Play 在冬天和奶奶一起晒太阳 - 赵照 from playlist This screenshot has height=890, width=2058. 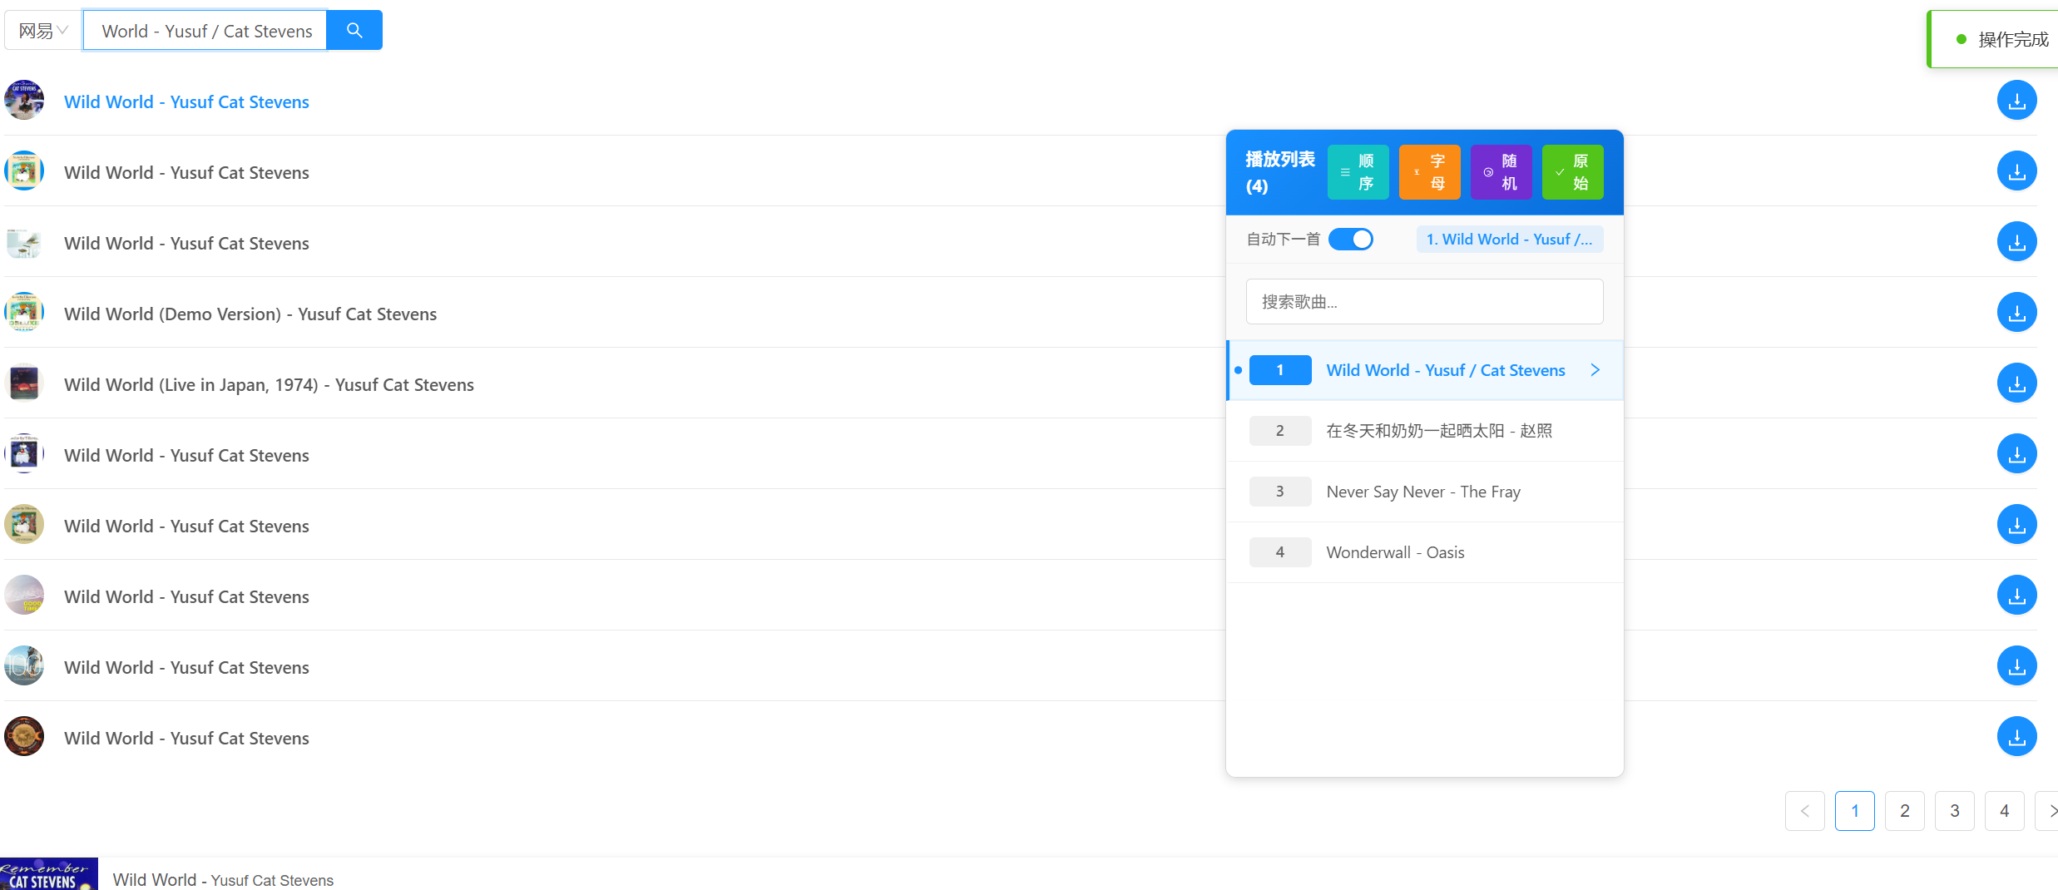(x=1425, y=431)
